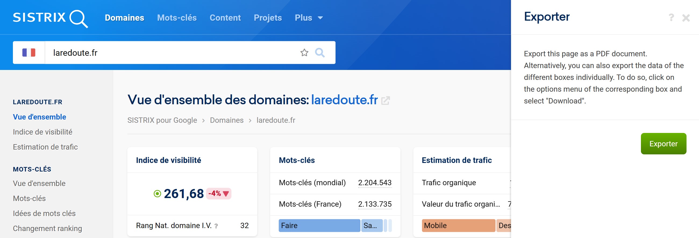This screenshot has height=238, width=699.
Task: Click the green visibility index circle icon
Action: click(x=157, y=194)
